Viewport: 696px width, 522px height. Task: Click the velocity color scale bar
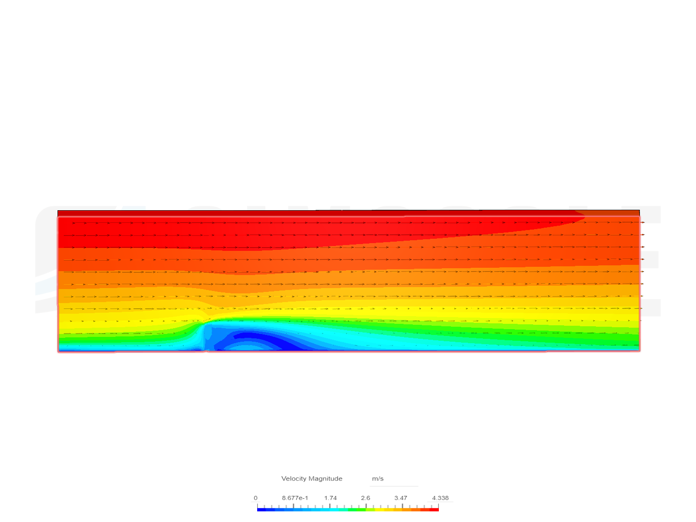click(348, 509)
